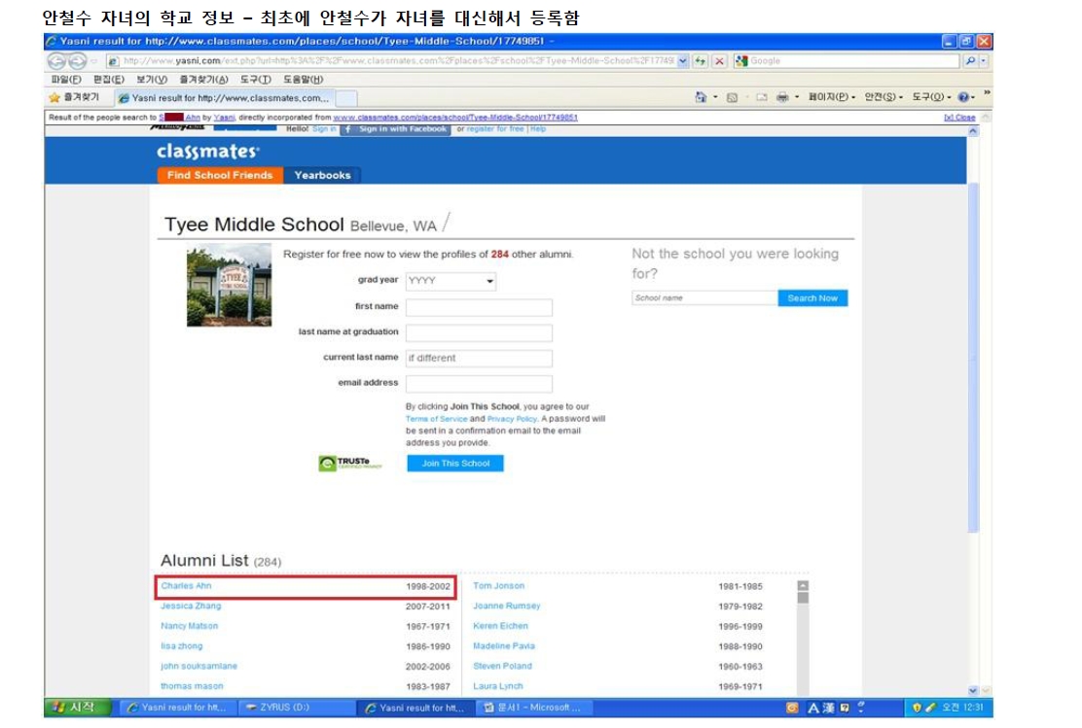Open the Yasni link in the result bar
The image size is (1082, 728).
[x=224, y=118]
